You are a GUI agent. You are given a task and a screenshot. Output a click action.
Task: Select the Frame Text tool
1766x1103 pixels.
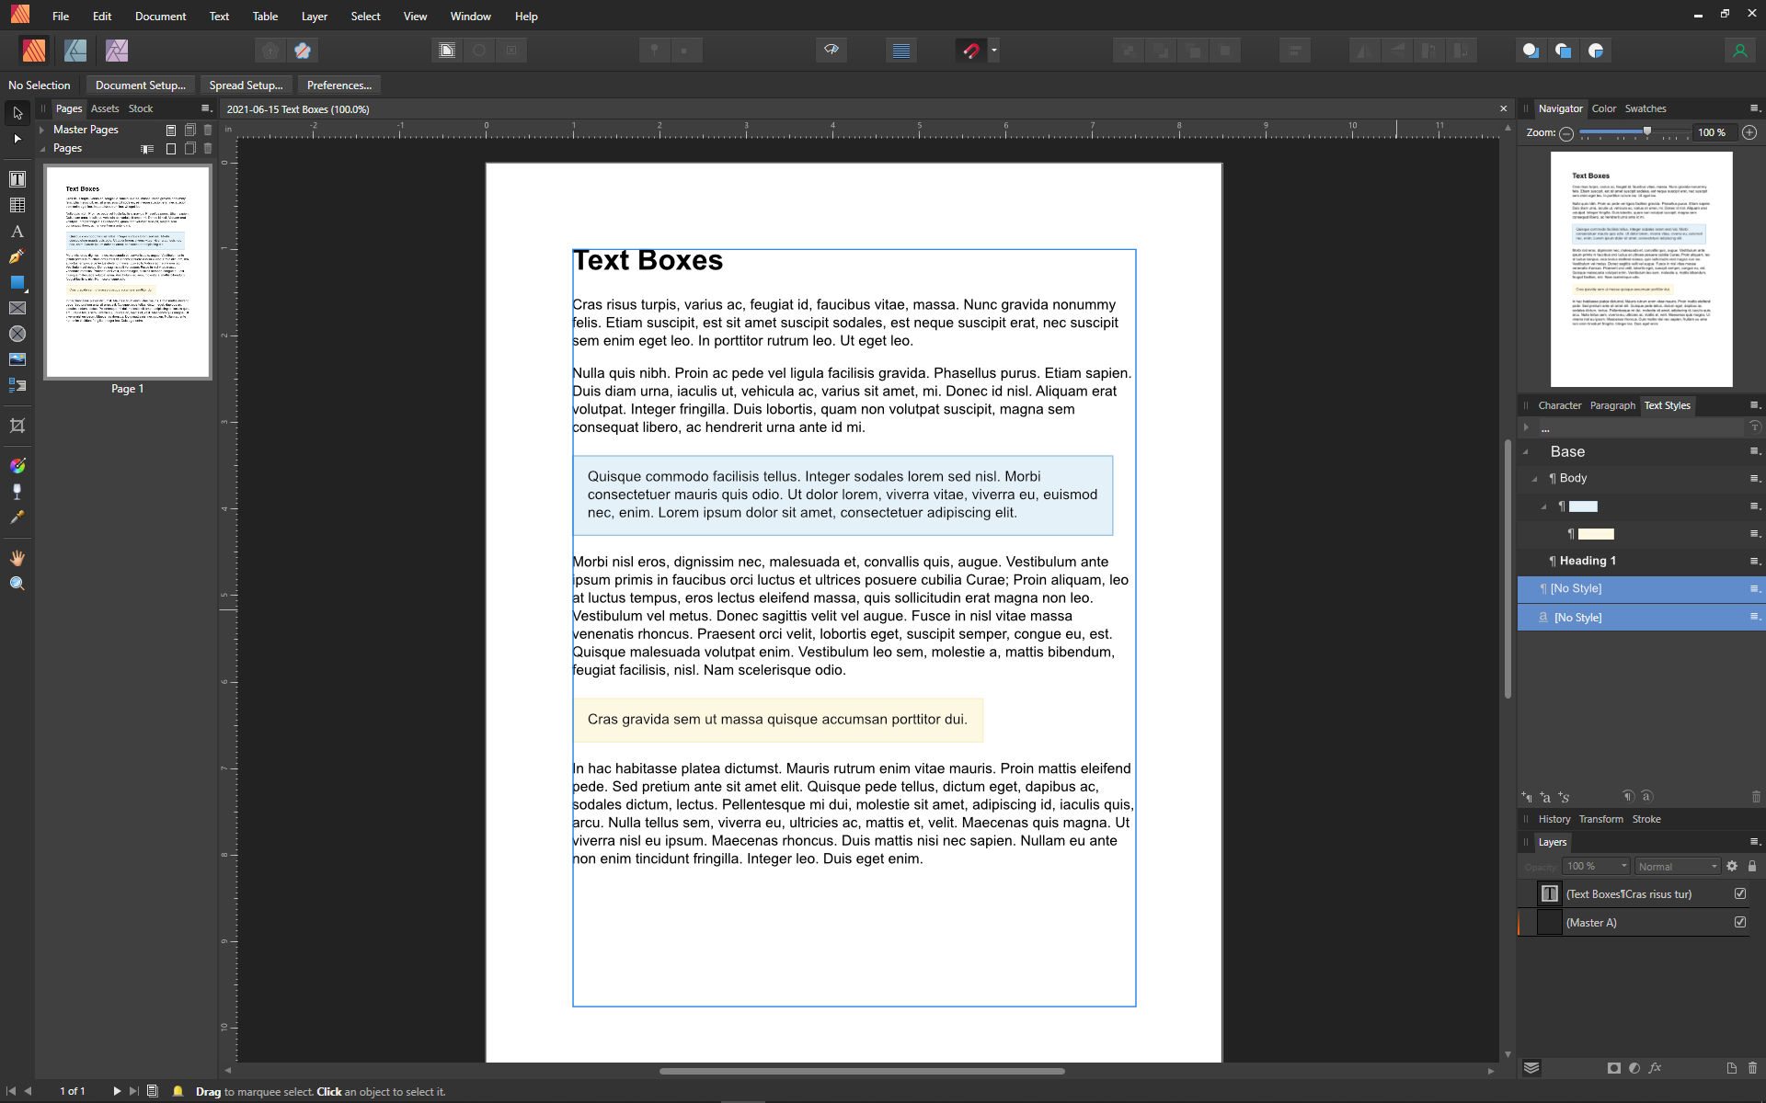click(x=17, y=179)
